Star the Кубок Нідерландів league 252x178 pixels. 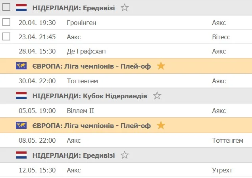(157, 96)
